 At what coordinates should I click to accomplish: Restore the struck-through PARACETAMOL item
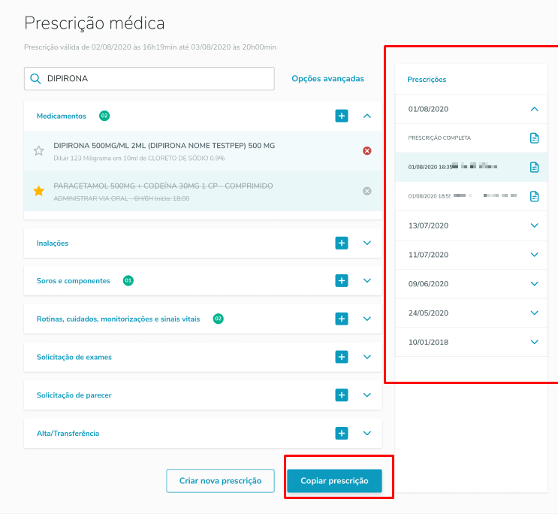coord(367,191)
